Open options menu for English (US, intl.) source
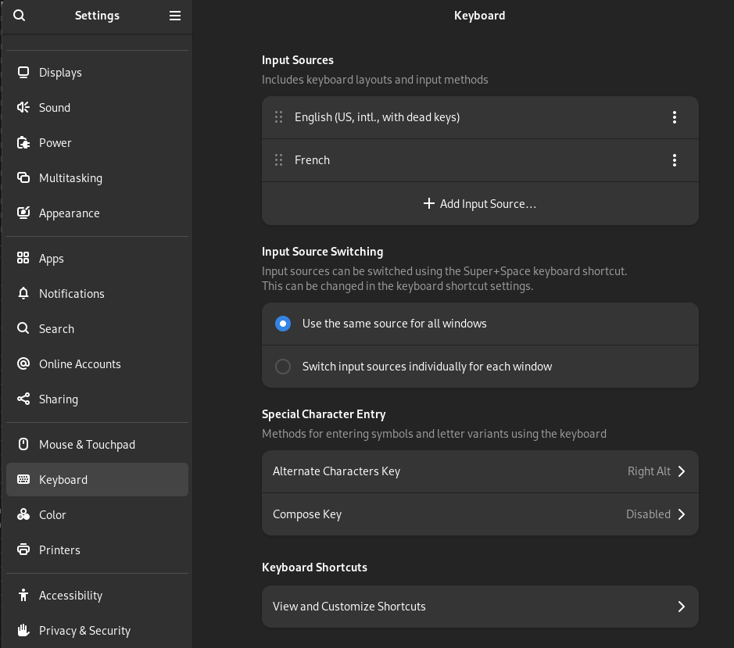The image size is (734, 648). pos(675,117)
